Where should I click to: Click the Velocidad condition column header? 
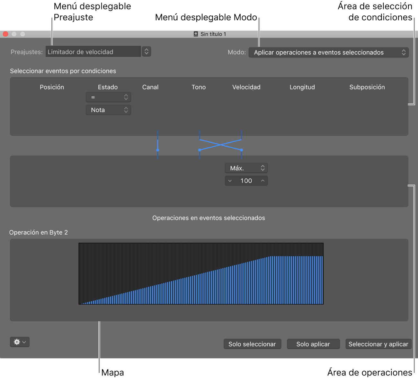pyautogui.click(x=246, y=87)
